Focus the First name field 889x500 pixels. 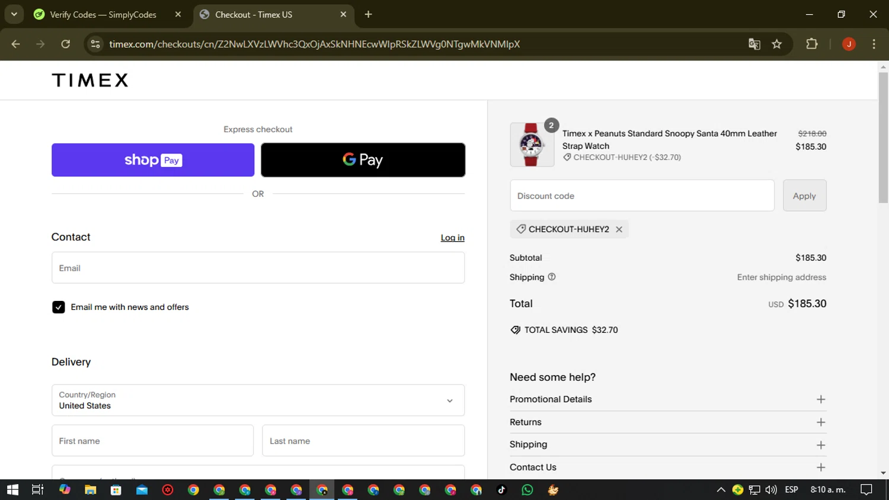[152, 441]
